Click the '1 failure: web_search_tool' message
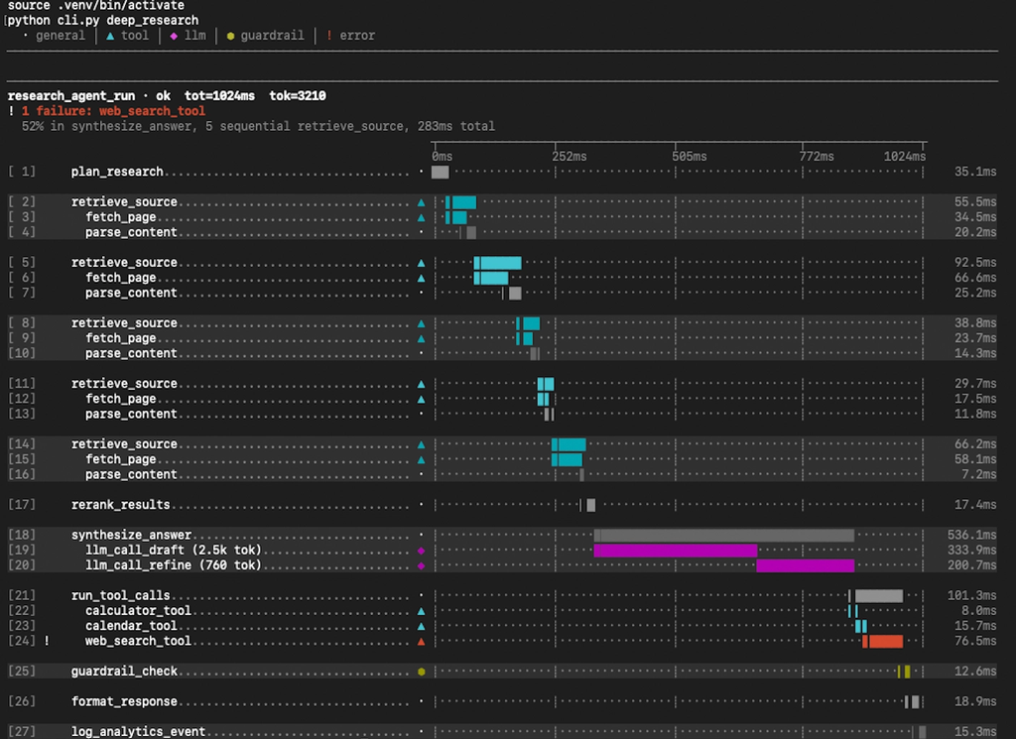1016x739 pixels. click(x=113, y=111)
